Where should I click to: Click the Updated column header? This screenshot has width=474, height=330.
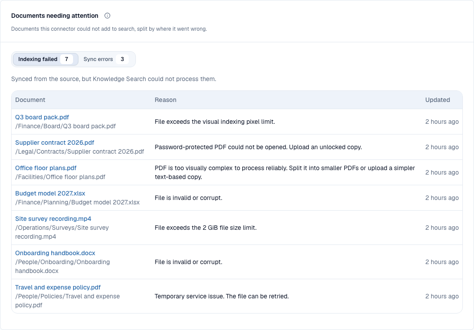(437, 100)
